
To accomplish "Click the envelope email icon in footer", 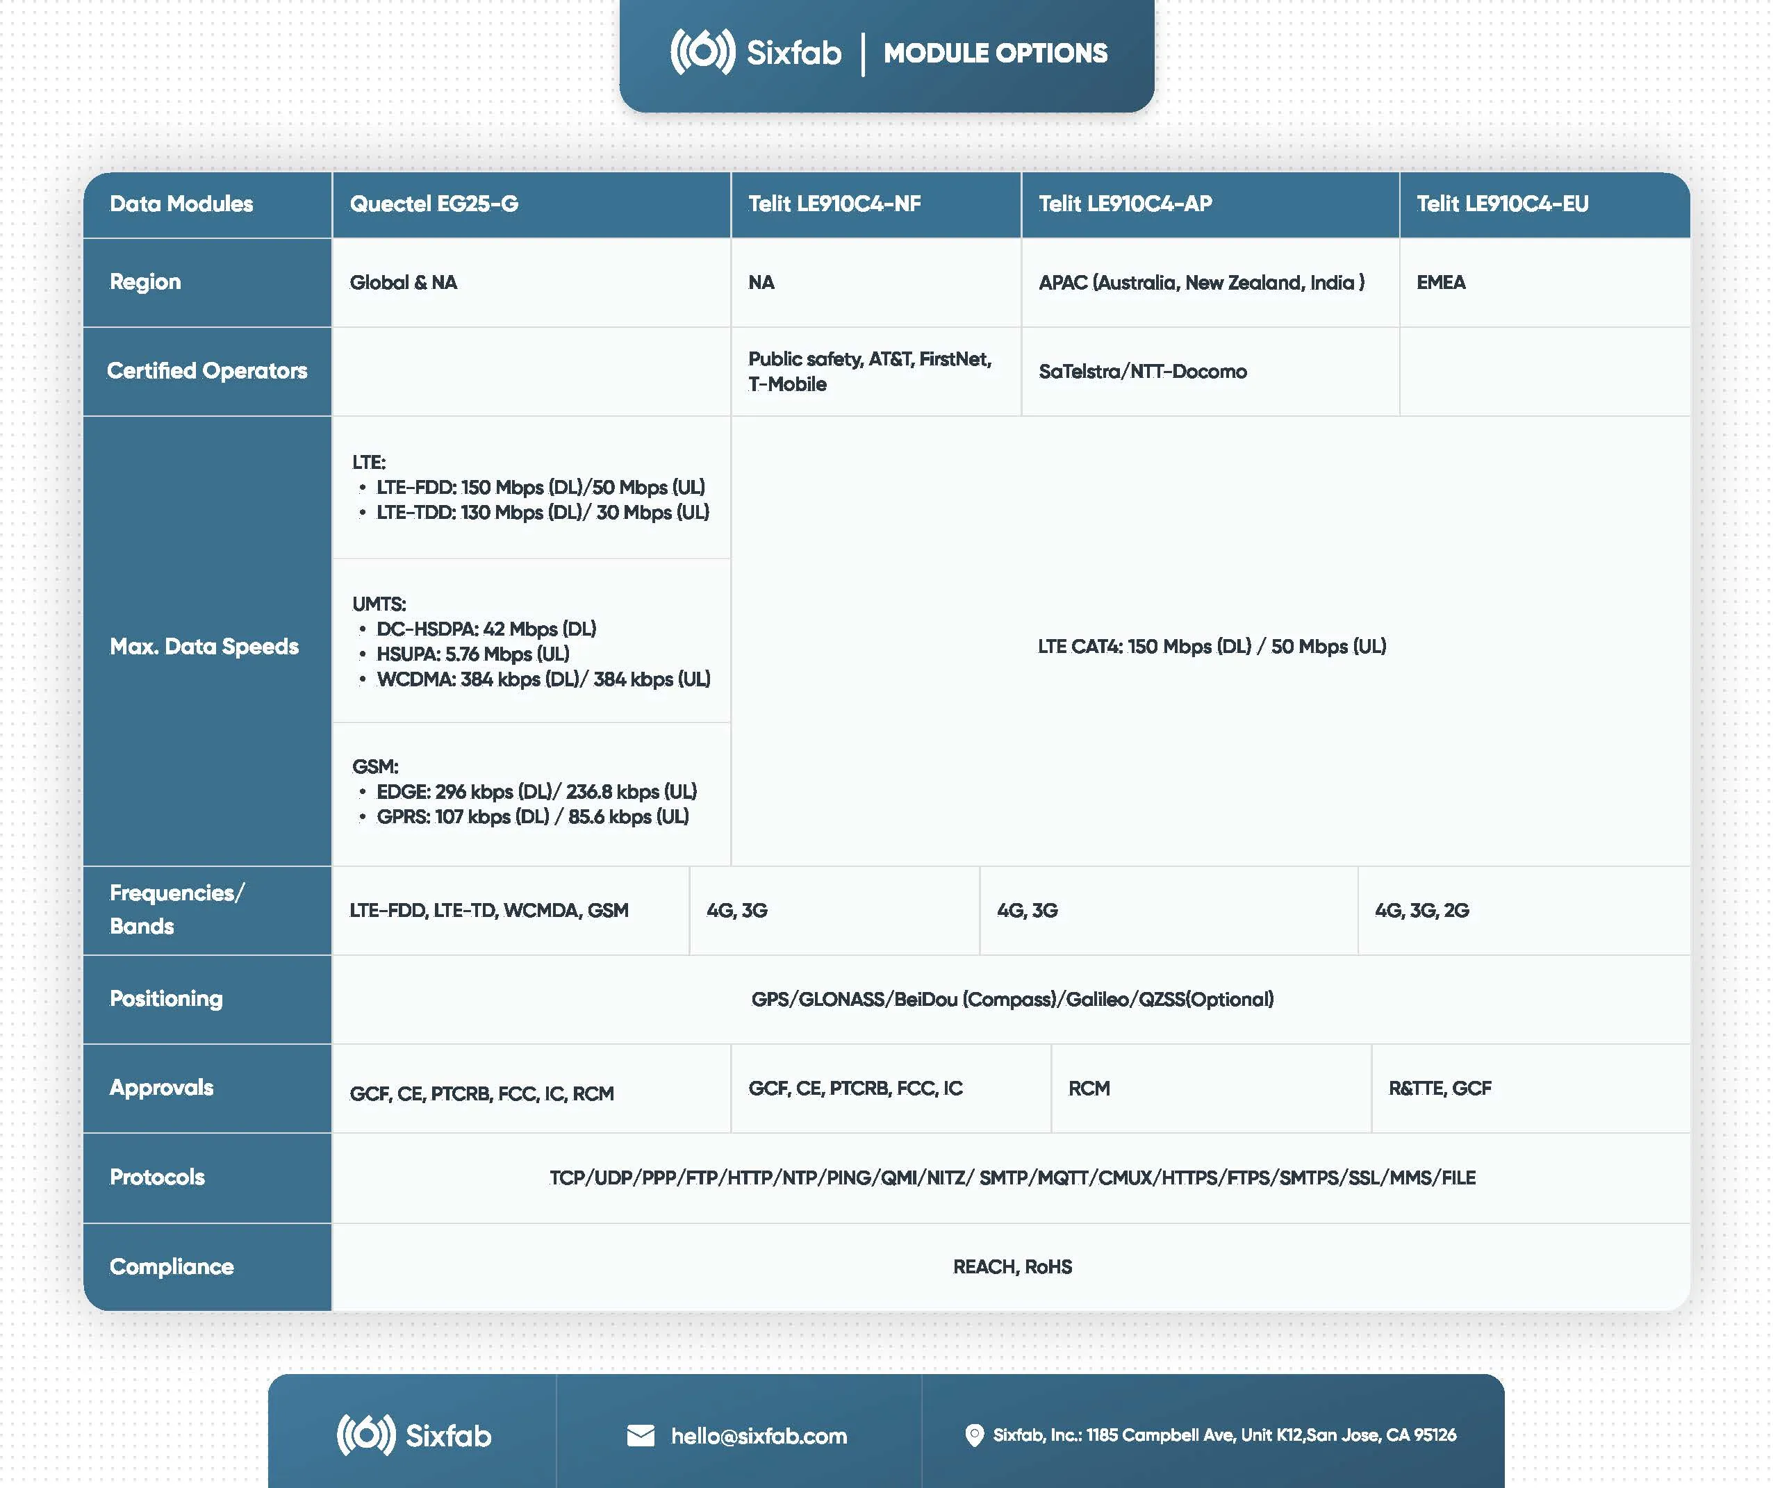I will point(641,1436).
